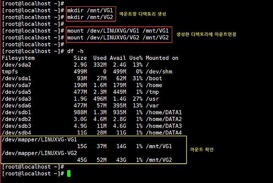The width and height of the screenshot is (273, 183).
Task: Click the '/dev/sda1' filesystem entry
Action: 16,78
